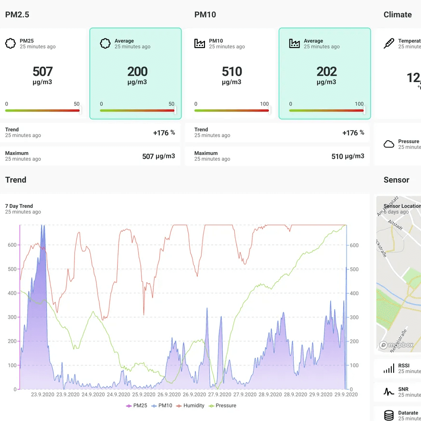Image resolution: width=421 pixels, height=421 pixels.
Task: Click the cloud icon on PM25 card
Action: [11, 44]
